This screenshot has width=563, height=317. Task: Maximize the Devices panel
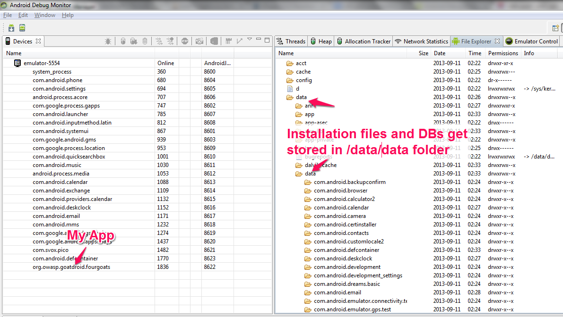pyautogui.click(x=267, y=40)
